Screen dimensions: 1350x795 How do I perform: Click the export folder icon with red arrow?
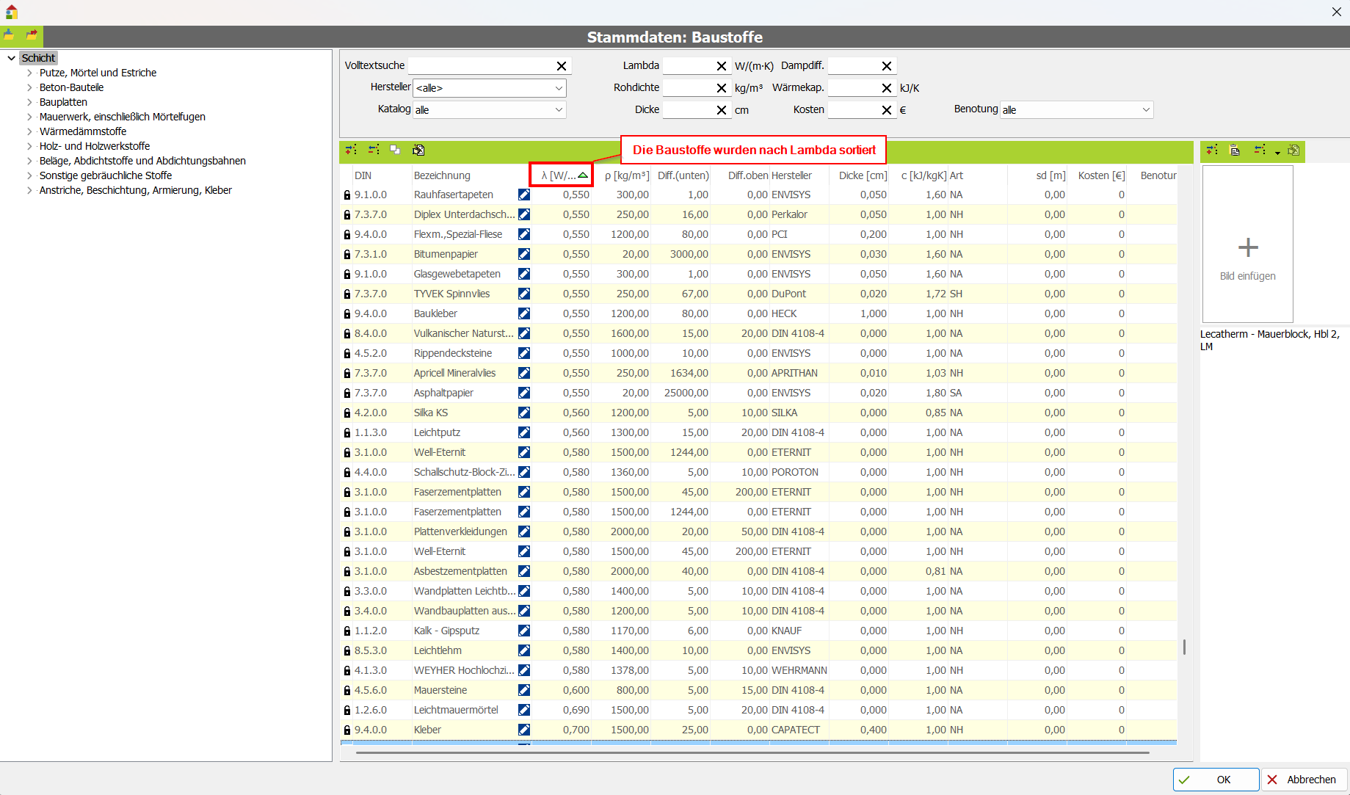tap(32, 35)
